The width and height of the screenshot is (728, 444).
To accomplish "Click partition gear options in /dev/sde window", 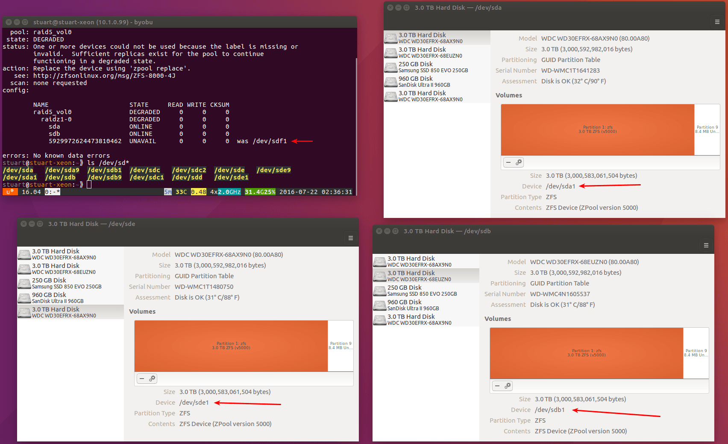I will [152, 379].
